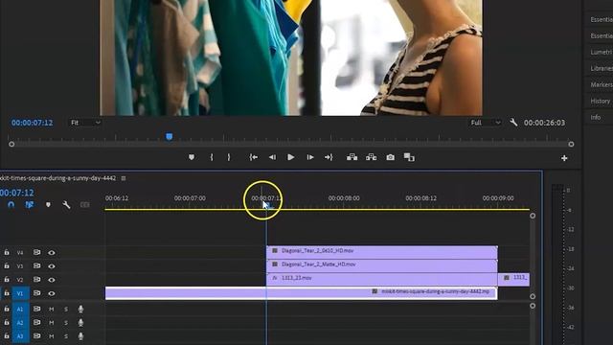This screenshot has width=613, height=345.
Task: Click the Program scrub bar's left zoom handle
Action: coord(11,144)
